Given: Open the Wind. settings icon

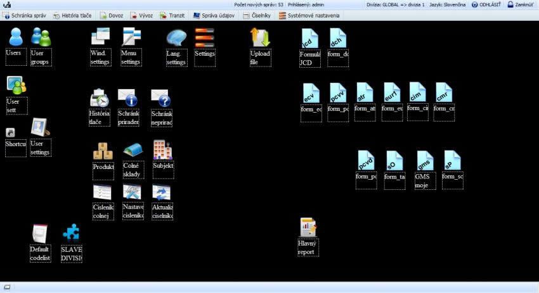Looking at the screenshot, I should (100, 37).
